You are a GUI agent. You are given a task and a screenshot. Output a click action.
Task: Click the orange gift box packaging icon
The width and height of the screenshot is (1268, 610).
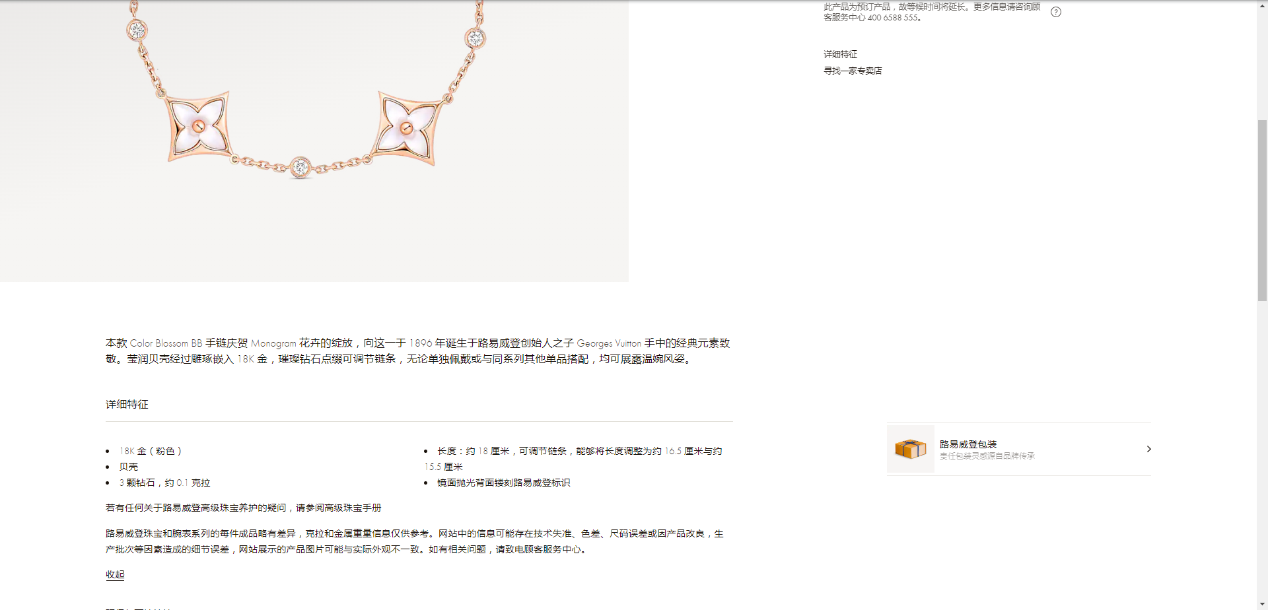pyautogui.click(x=910, y=449)
